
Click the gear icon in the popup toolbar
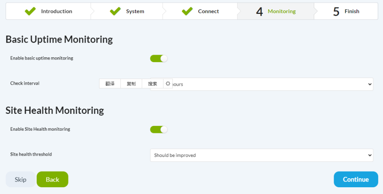click(168, 84)
